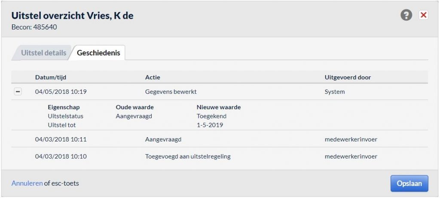This screenshot has height=198, width=440.
Task: Click the Opslaan button
Action: [x=409, y=183]
